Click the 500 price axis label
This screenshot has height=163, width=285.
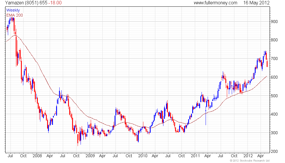[x=274, y=96]
